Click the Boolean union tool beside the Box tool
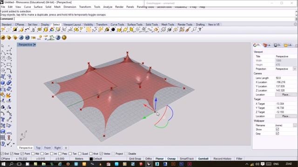The image size is (298, 167). coord(9,83)
